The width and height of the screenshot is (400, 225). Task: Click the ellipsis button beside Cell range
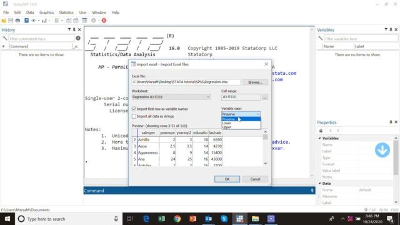[x=265, y=97]
